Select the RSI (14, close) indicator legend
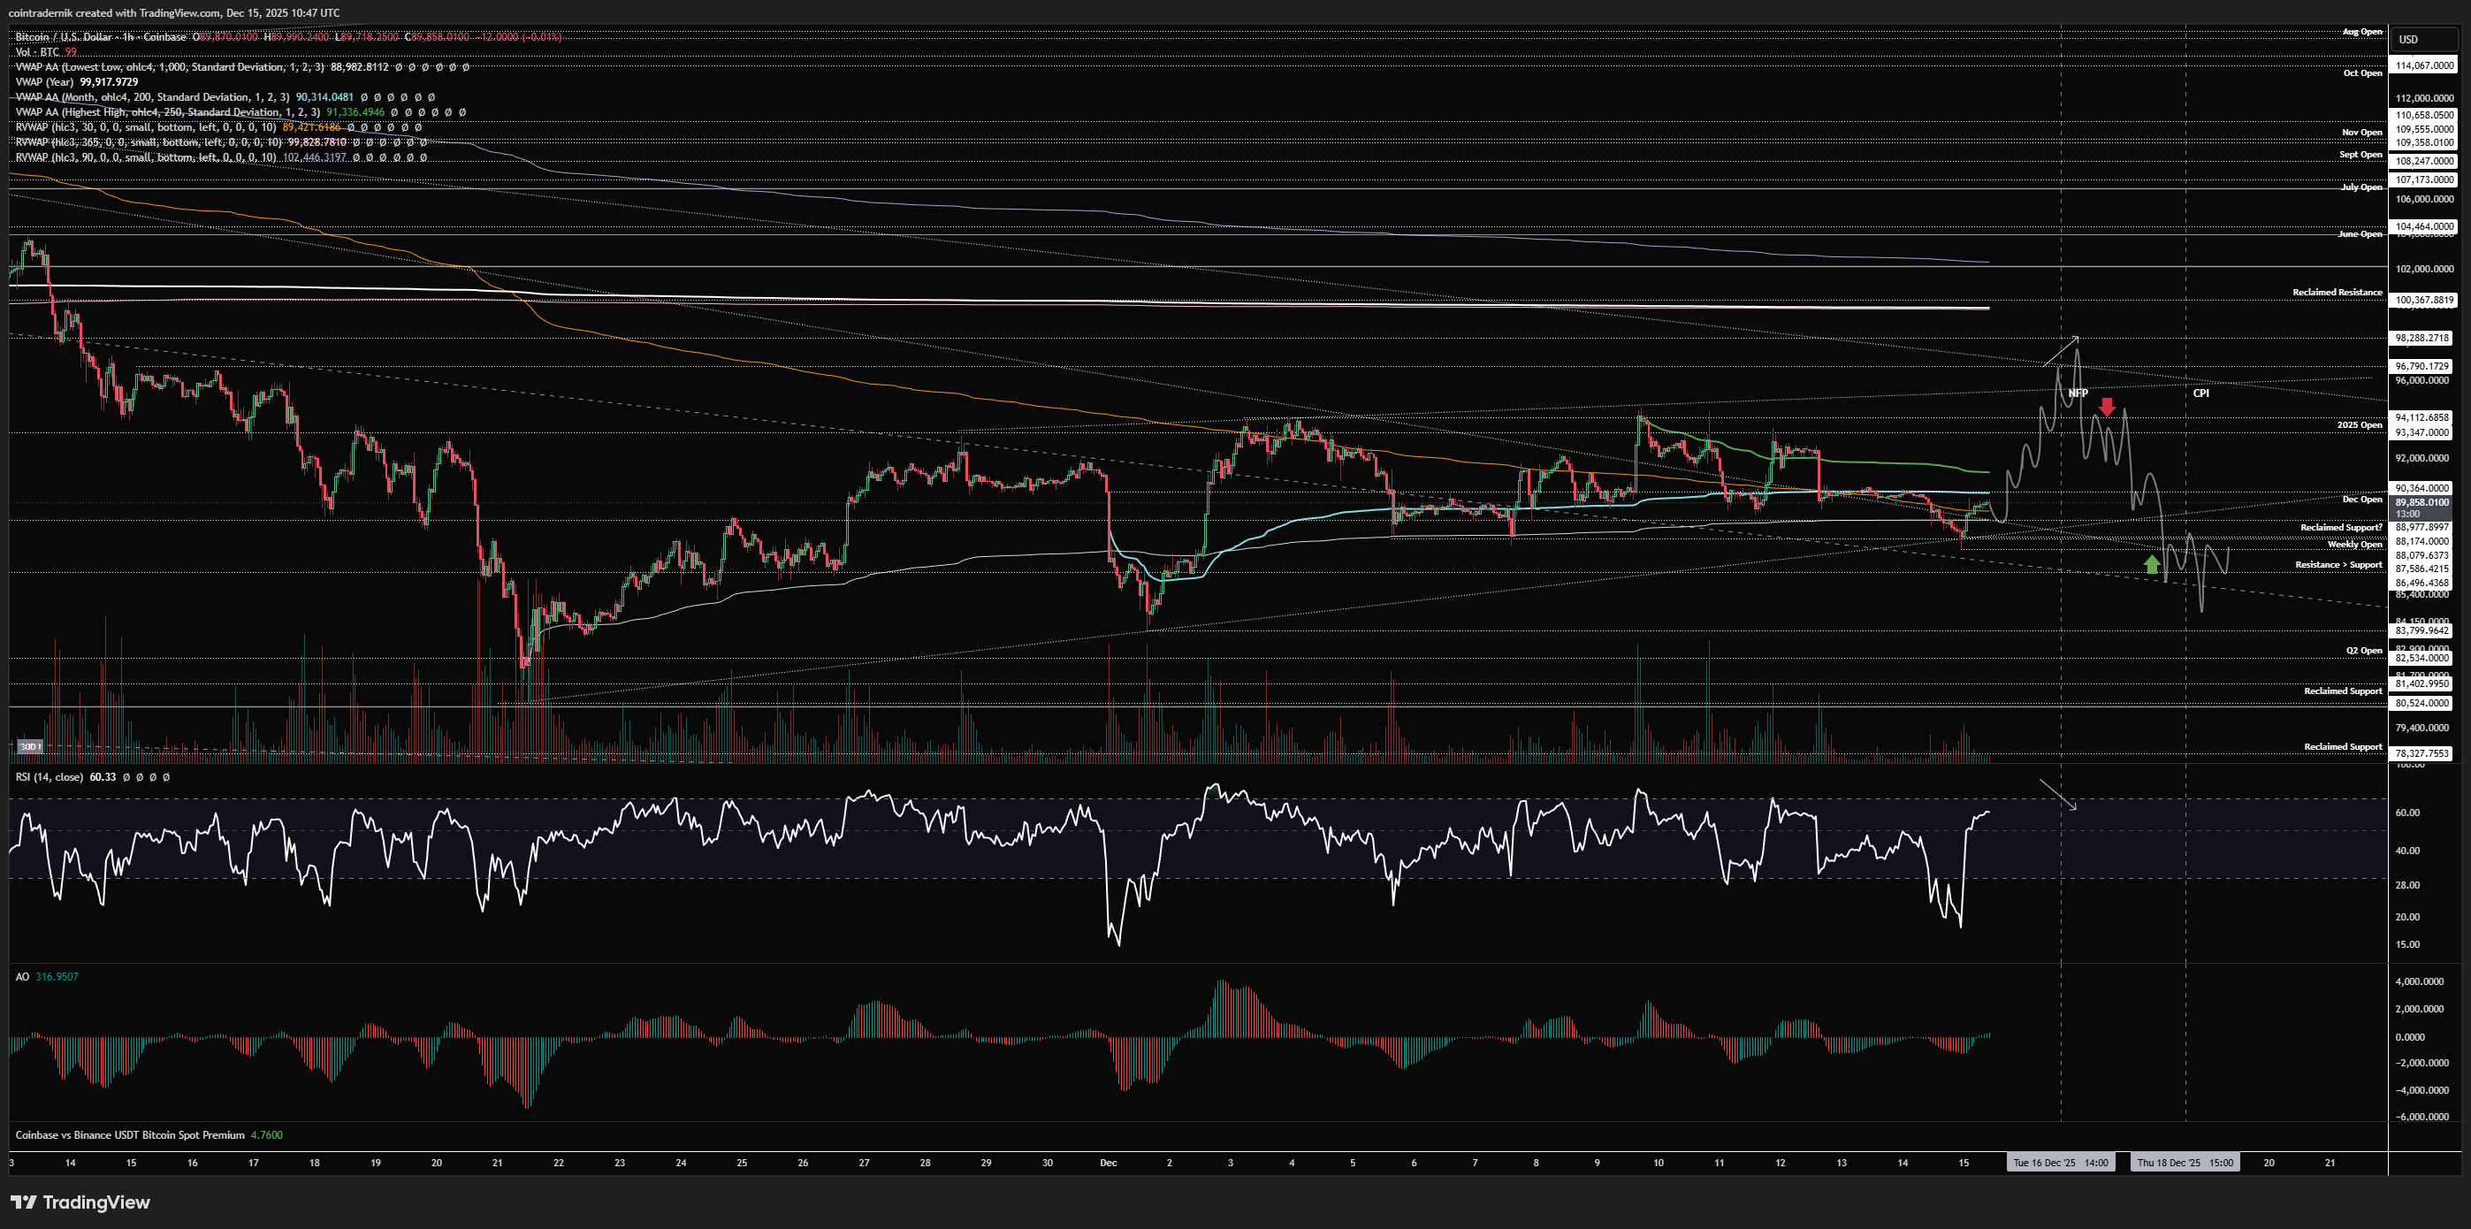The height and width of the screenshot is (1229, 2471). tap(50, 777)
